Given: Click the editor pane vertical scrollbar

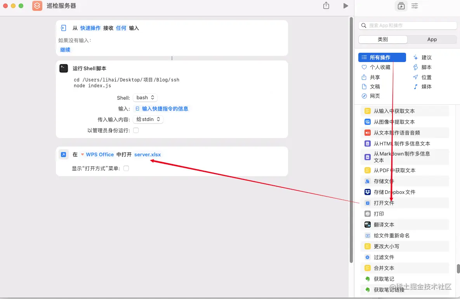Looking at the screenshot, I should tap(351, 140).
